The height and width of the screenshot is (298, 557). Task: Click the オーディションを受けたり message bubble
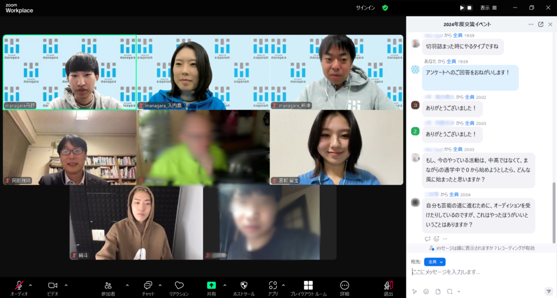(479, 215)
